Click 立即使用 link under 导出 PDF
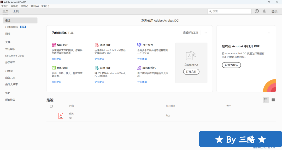Viewport: 282px width, 150px height. [99, 82]
